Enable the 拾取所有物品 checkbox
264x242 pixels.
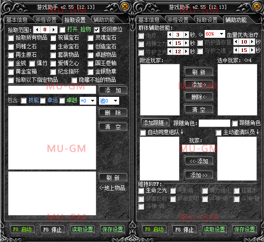(x=11, y=38)
